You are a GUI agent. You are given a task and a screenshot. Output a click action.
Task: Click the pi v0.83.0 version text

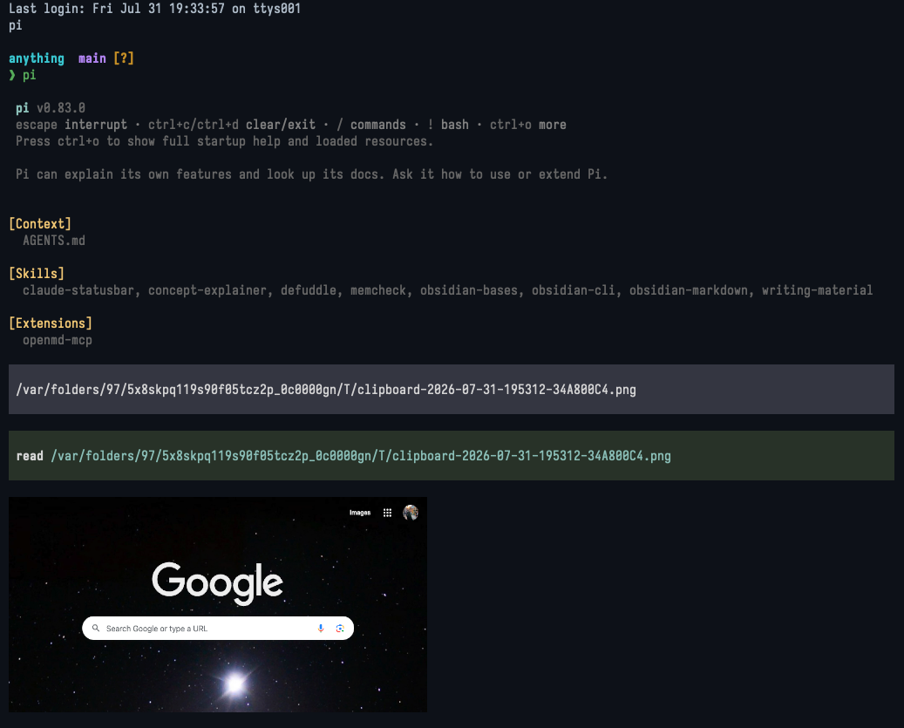point(51,108)
